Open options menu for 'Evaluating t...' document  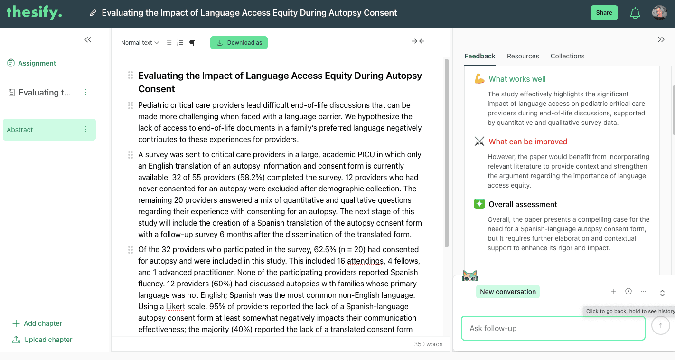85,93
